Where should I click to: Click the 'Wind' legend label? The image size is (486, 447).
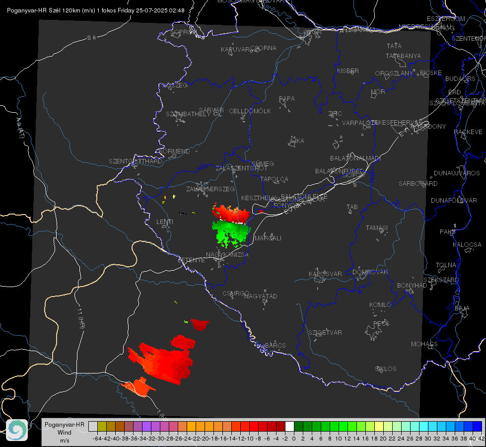(x=65, y=432)
